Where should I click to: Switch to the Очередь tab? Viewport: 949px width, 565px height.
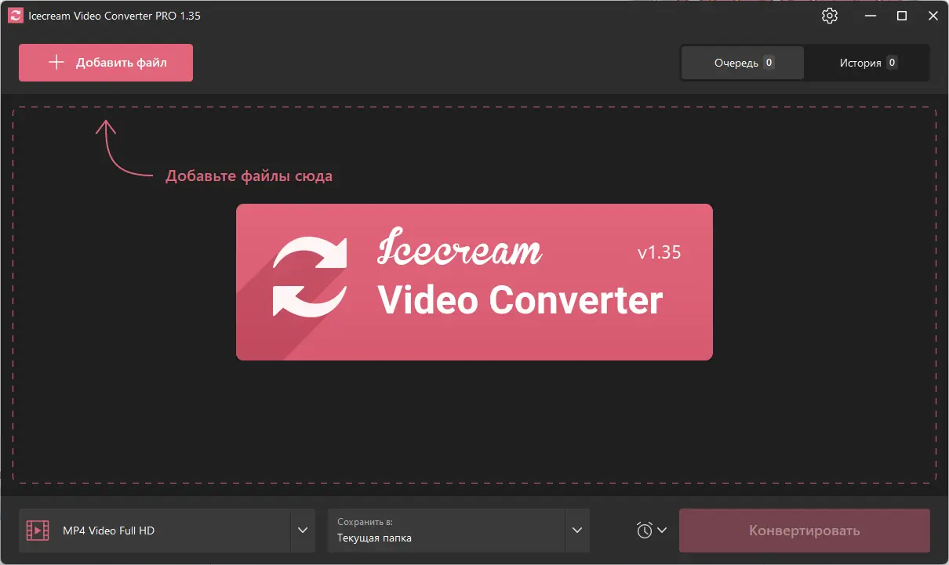pyautogui.click(x=742, y=63)
